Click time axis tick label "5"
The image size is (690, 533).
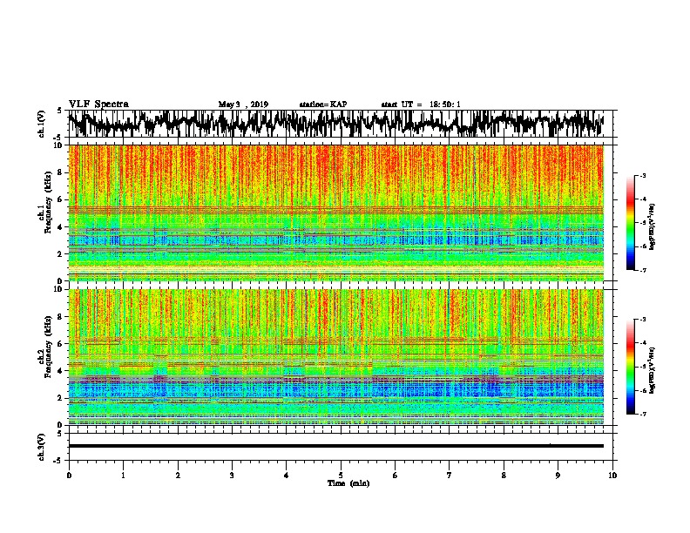(341, 476)
